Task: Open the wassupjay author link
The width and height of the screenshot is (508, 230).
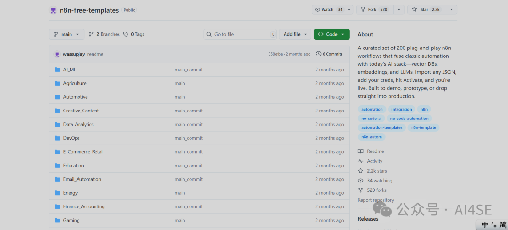Action: [x=74, y=54]
